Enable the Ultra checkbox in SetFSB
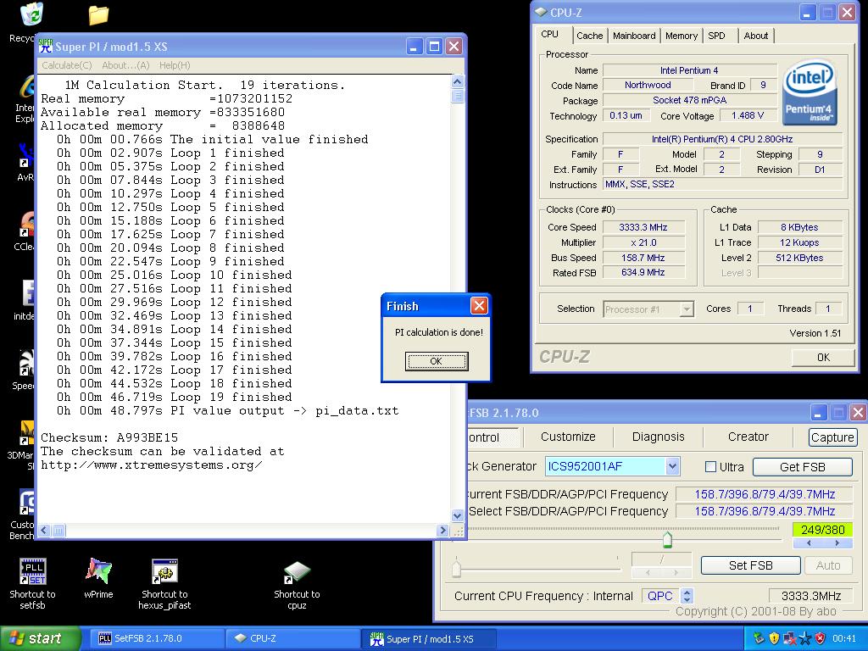The image size is (868, 651). (x=711, y=467)
